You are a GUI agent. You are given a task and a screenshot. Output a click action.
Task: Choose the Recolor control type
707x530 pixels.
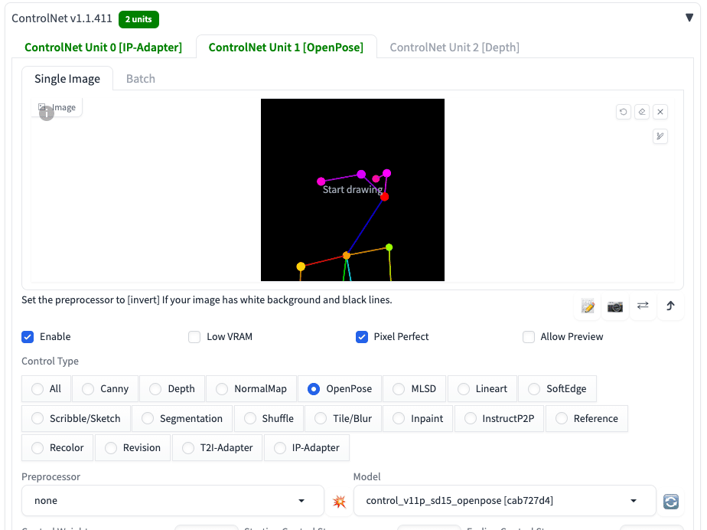57,448
